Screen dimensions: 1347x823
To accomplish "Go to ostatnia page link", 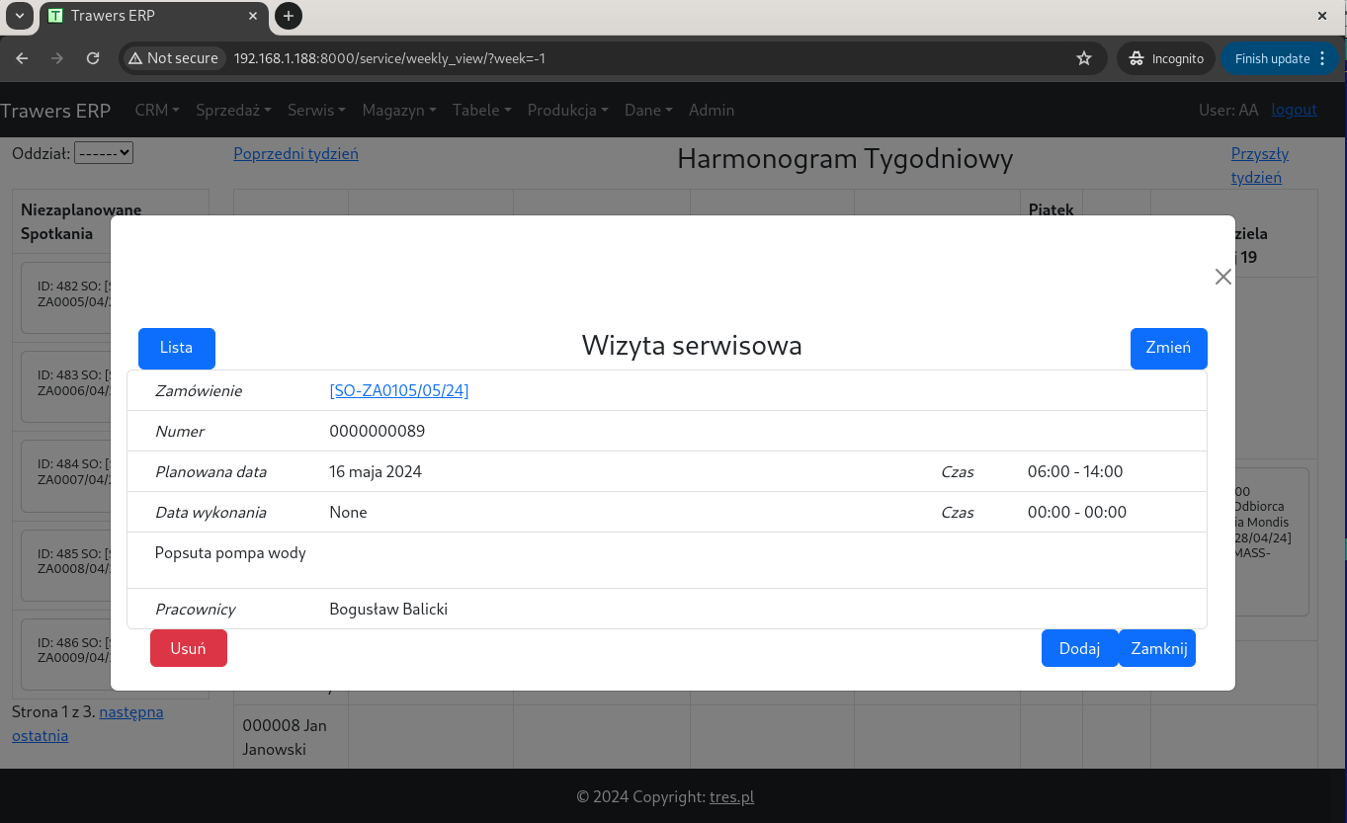I will (40, 735).
